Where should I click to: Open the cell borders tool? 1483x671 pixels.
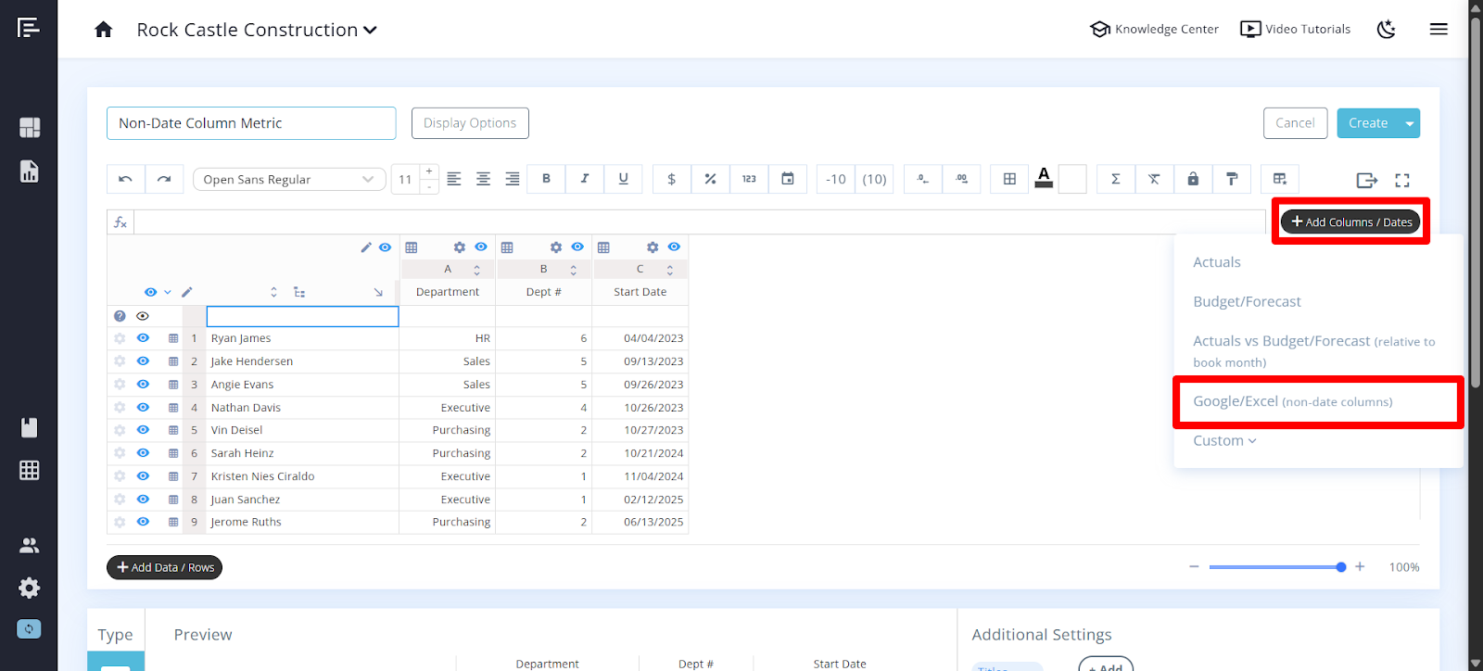[1009, 179]
